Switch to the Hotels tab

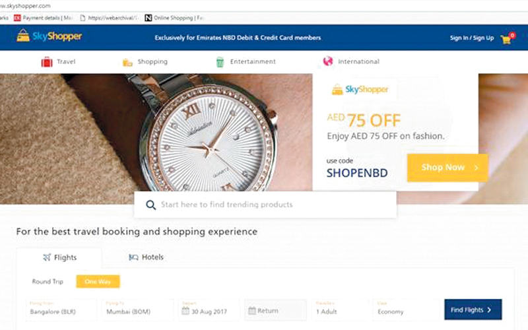pyautogui.click(x=146, y=257)
